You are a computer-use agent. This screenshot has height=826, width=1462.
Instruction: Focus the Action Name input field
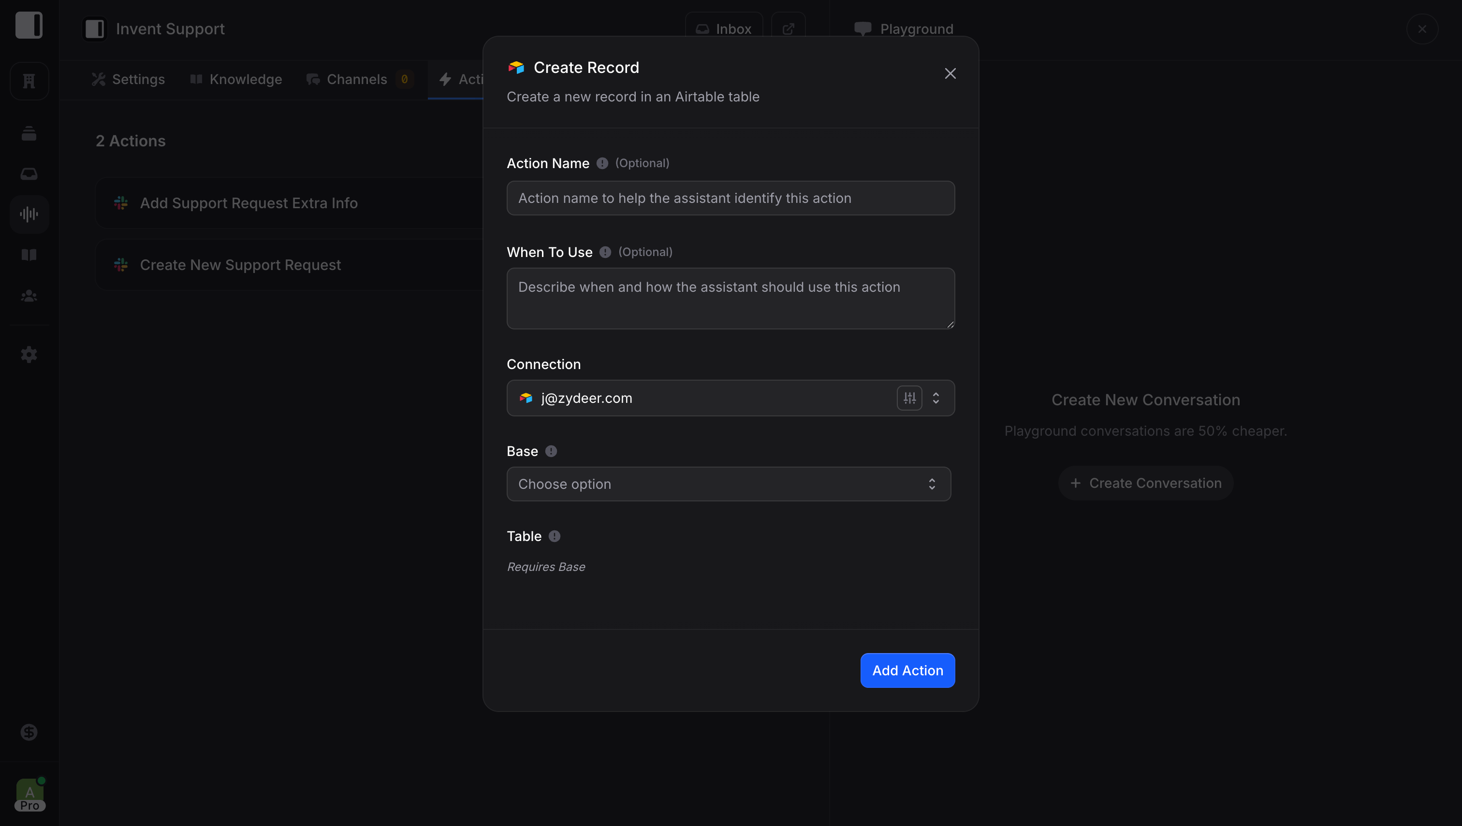(730, 198)
